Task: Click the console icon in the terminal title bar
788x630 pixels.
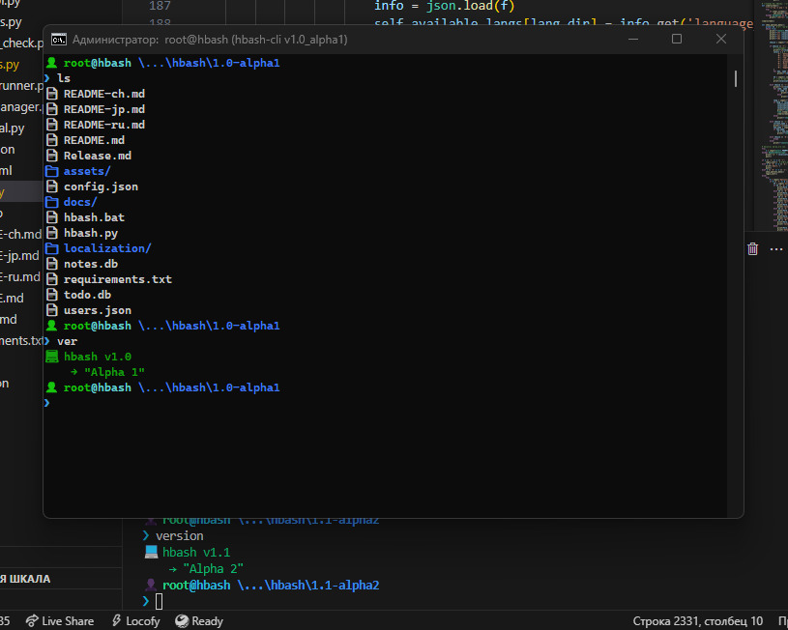Action: [x=59, y=39]
